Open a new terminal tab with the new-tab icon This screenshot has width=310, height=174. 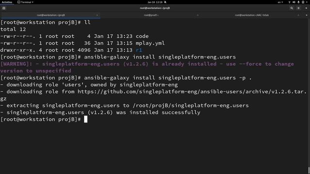(x=4, y=8)
